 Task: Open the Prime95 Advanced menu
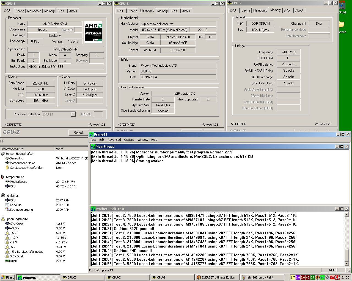click(x=114, y=140)
